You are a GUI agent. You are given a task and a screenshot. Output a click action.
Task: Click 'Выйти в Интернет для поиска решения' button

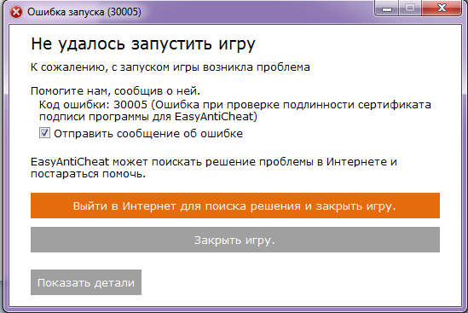235,206
